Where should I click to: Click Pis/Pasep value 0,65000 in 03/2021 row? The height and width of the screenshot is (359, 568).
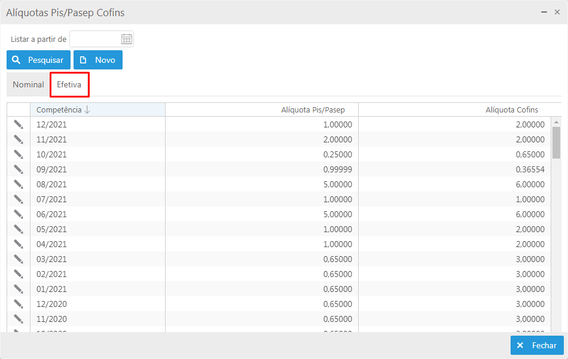click(x=338, y=259)
